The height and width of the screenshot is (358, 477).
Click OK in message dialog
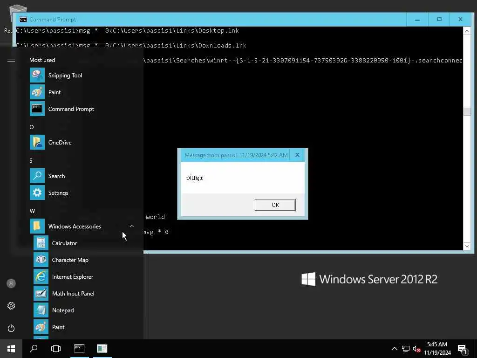(275, 205)
